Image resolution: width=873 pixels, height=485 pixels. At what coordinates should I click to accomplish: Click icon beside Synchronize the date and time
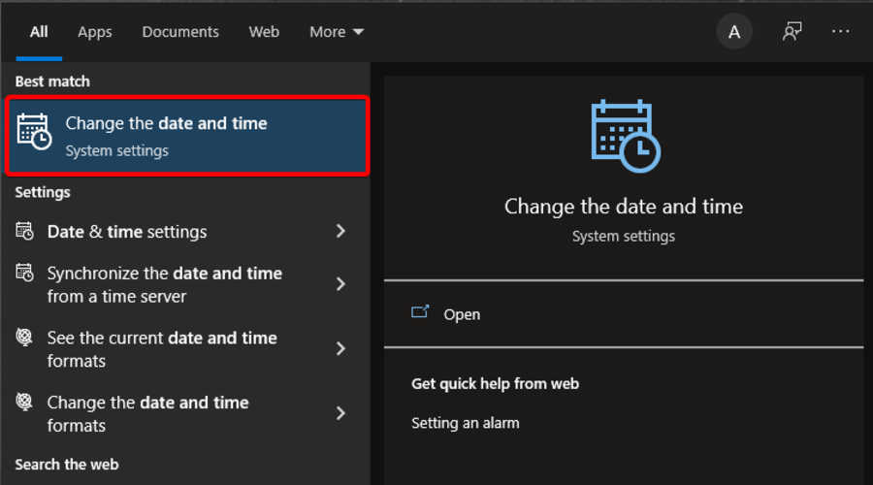pyautogui.click(x=24, y=273)
